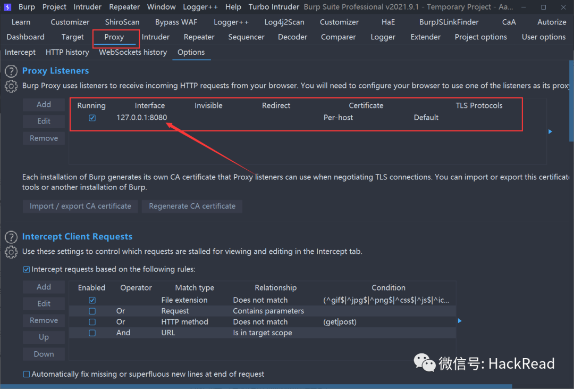
Task: Switch to the CaA tab
Action: (x=509, y=22)
